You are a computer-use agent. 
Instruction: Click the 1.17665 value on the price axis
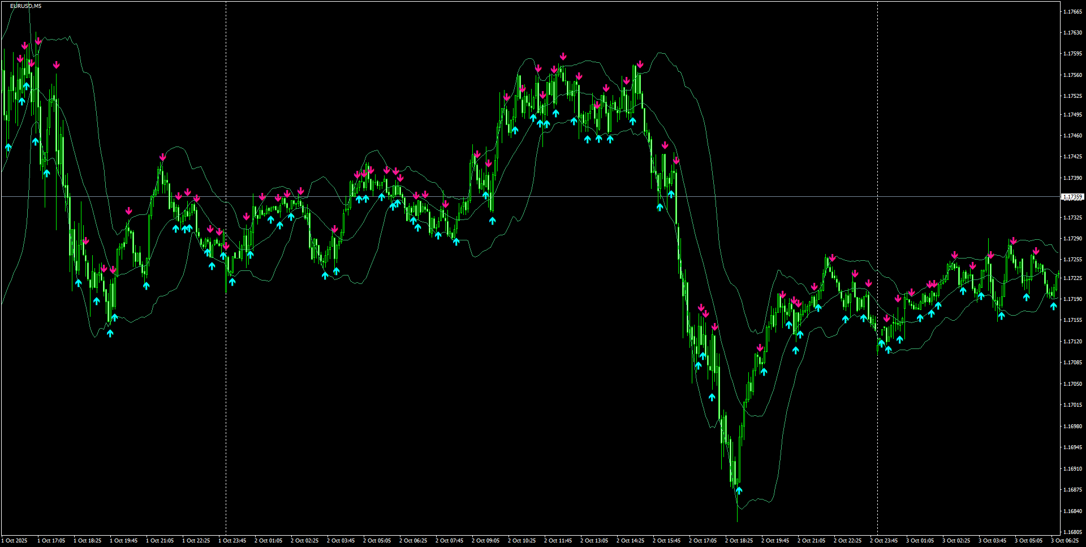[1072, 10]
